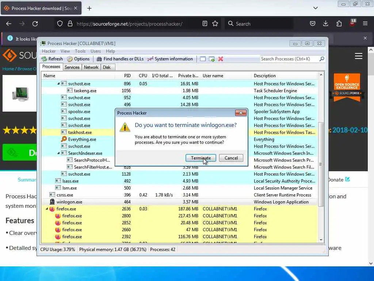
Task: Click the Home breadcrumb link
Action: 8,69
